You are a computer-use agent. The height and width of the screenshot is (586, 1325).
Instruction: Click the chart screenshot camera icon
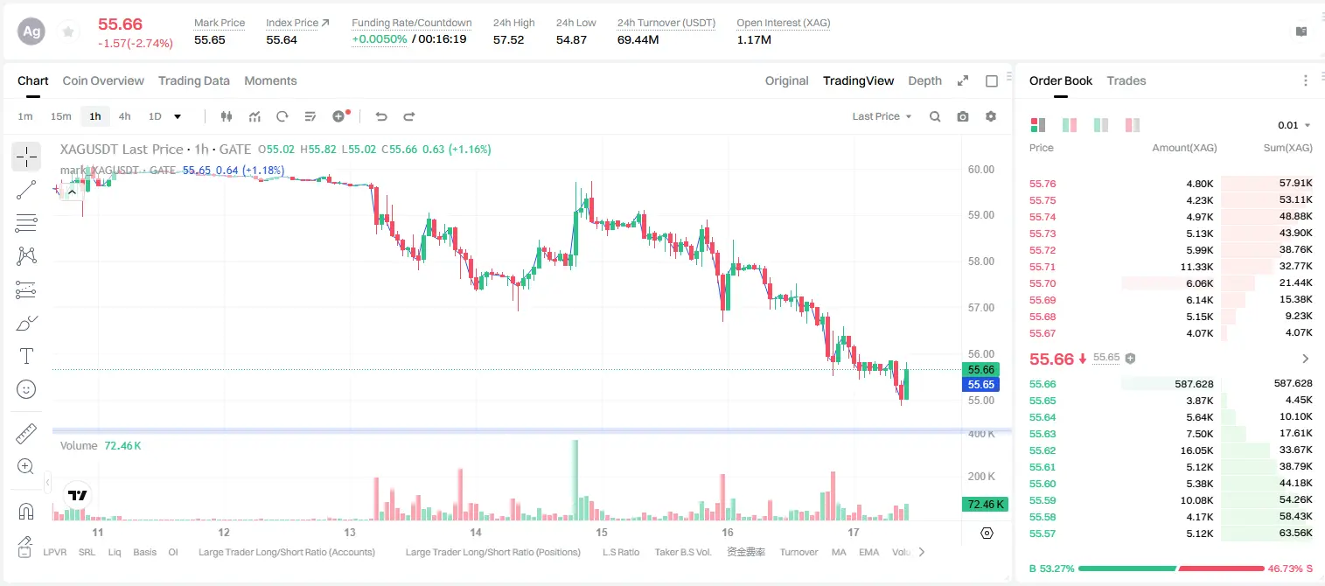(963, 116)
